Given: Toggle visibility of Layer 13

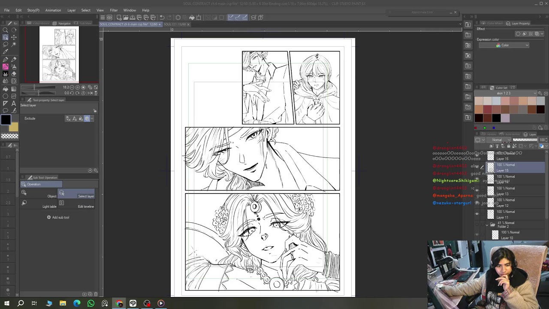Looking at the screenshot, I should tap(477, 191).
